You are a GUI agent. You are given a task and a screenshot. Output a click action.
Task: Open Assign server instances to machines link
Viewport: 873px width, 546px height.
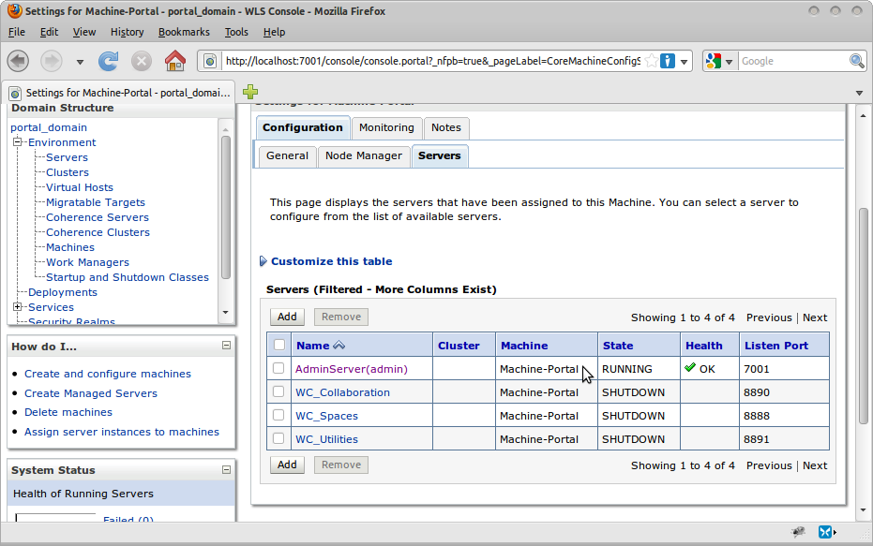(x=121, y=432)
